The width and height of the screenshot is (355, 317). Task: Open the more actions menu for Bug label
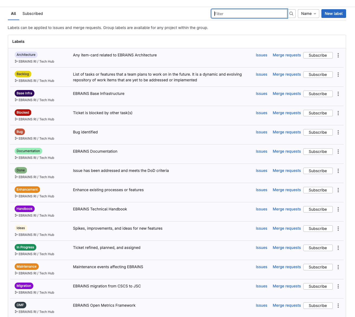[338, 132]
